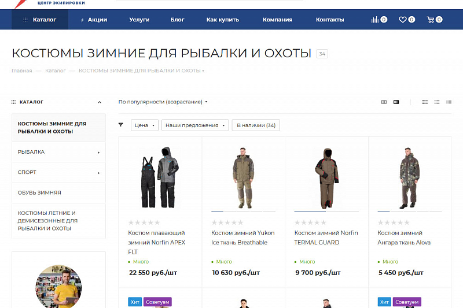Screen dimensions: 463x308
Task: Toggle the В наличии (34) filter
Action: click(256, 125)
